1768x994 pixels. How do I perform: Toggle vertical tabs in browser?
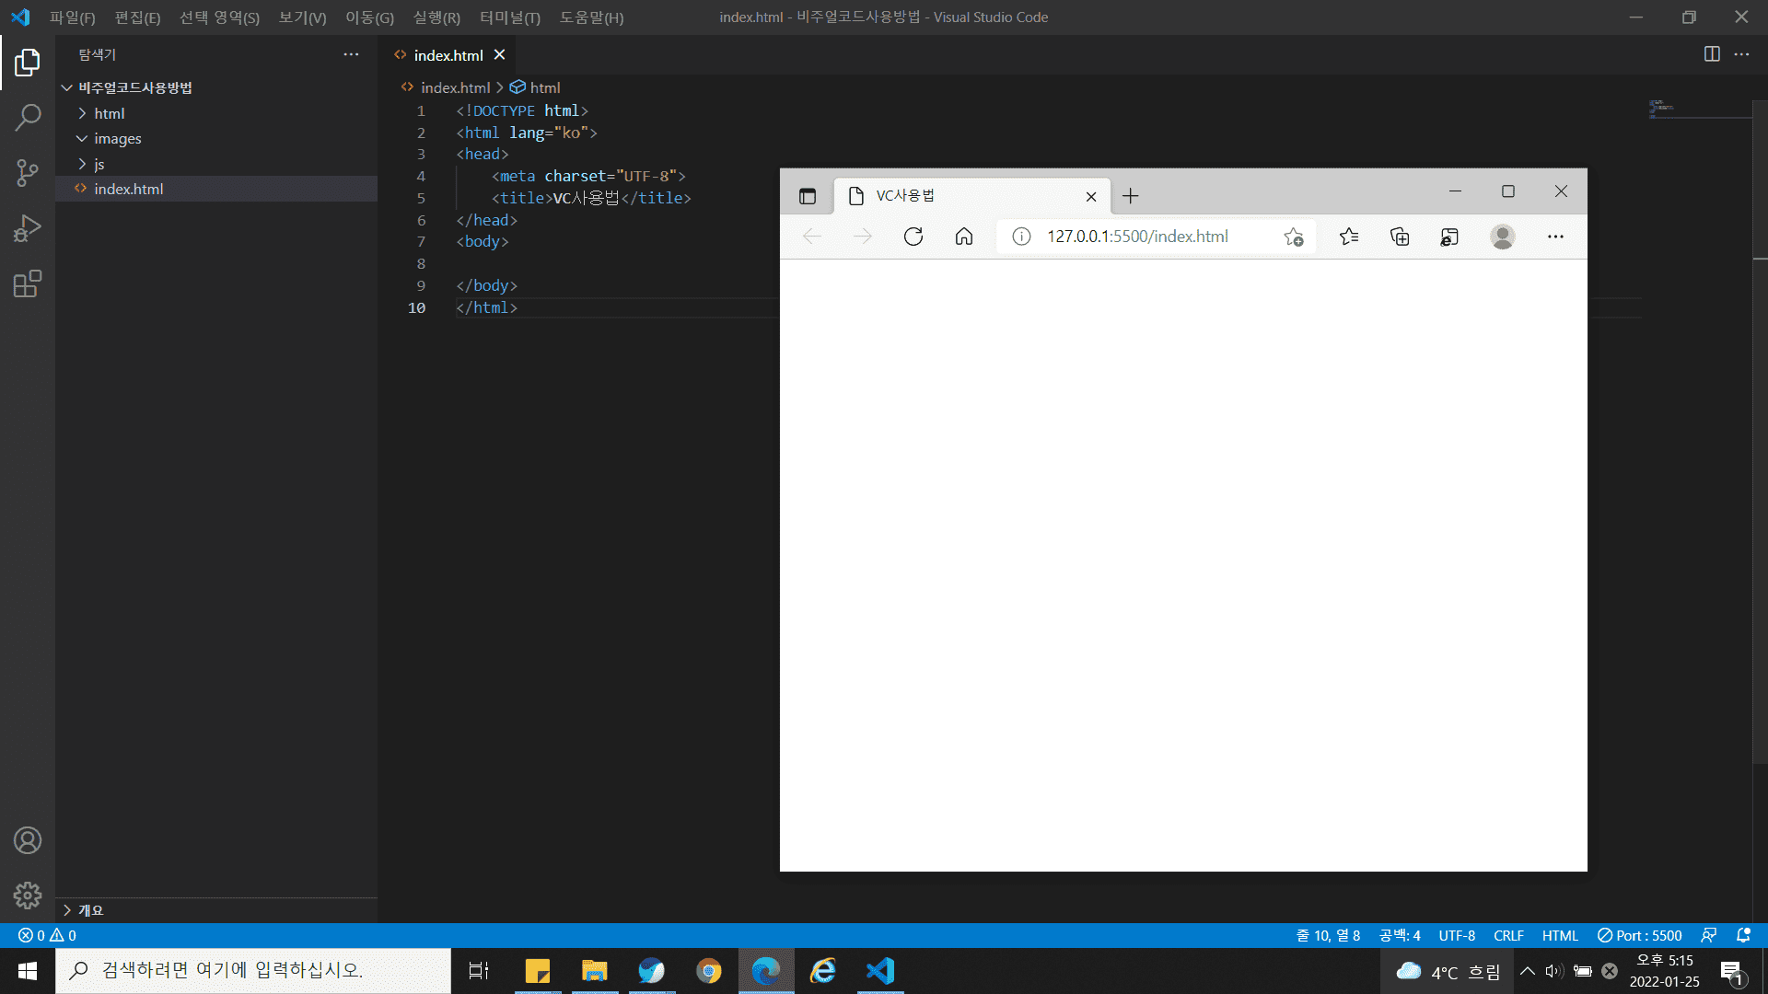tap(808, 196)
